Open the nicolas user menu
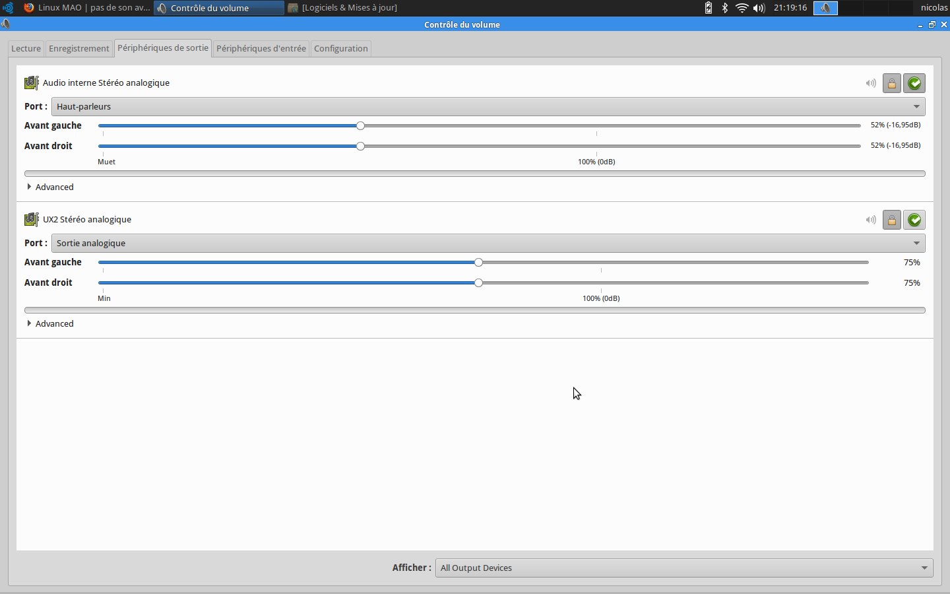This screenshot has width=950, height=594. (x=934, y=8)
